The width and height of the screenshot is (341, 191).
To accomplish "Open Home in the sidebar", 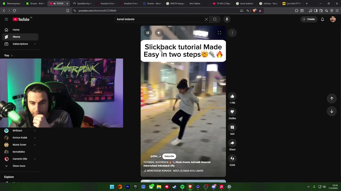I will pyautogui.click(x=20, y=30).
